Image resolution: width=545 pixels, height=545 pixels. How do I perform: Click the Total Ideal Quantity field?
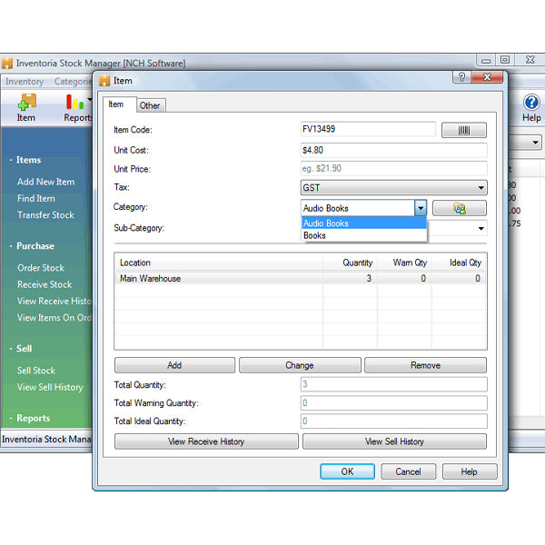click(x=393, y=421)
